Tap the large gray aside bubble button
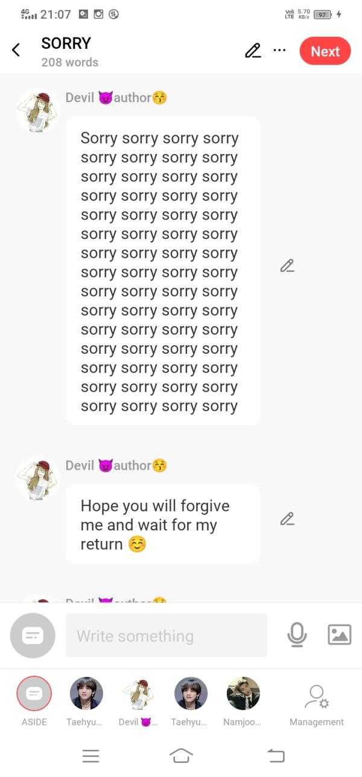 33,635
